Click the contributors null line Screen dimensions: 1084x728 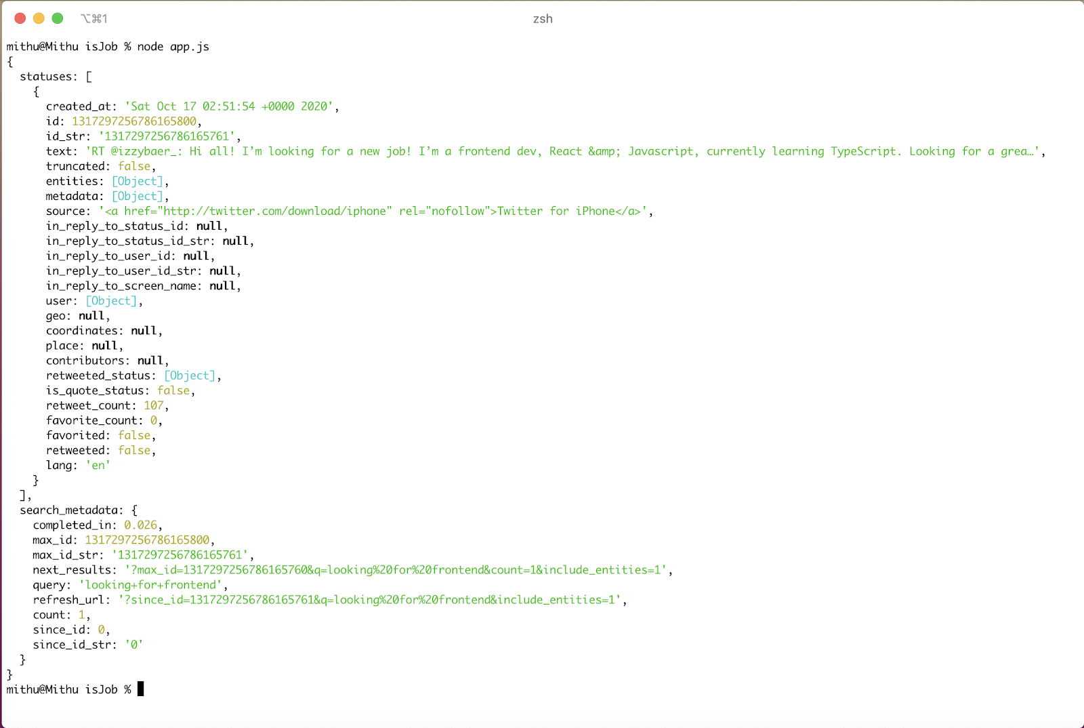coord(108,360)
